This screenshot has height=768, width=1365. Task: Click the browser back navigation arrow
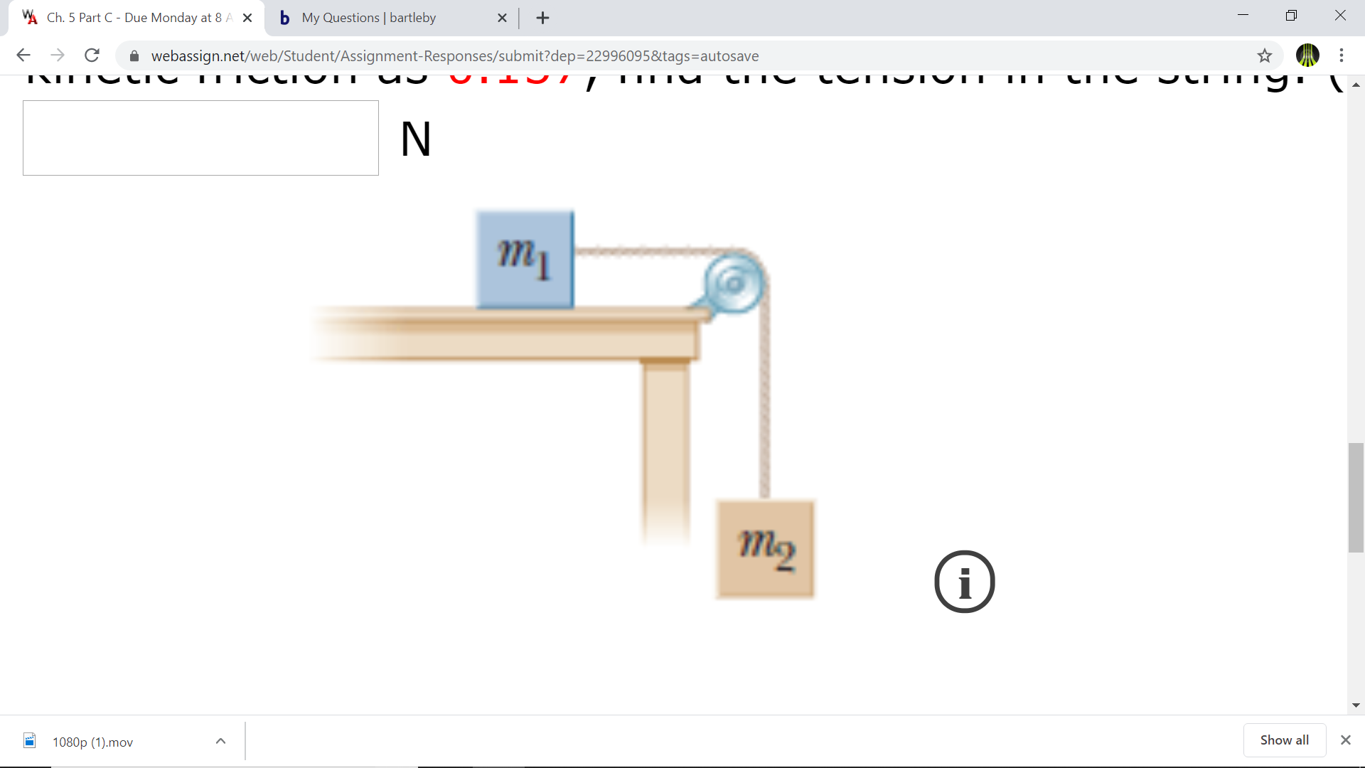pos(23,55)
